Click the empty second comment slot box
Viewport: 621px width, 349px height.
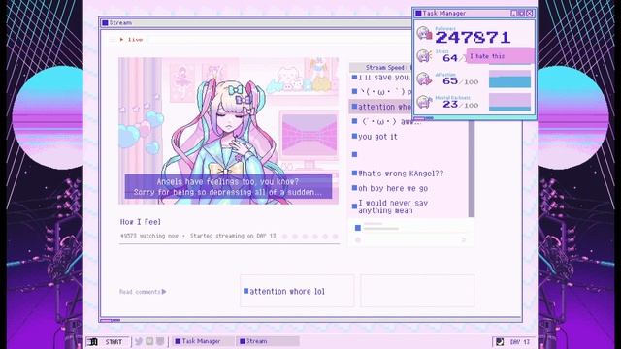click(x=417, y=291)
